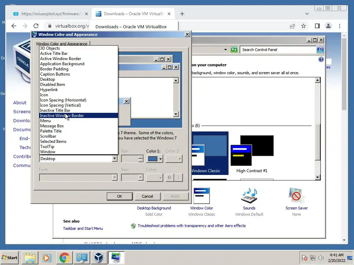Share this page icon in Chrome

click(292, 26)
